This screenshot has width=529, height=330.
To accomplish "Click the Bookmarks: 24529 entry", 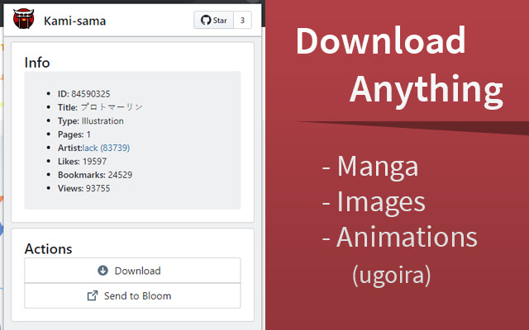I will point(95,175).
